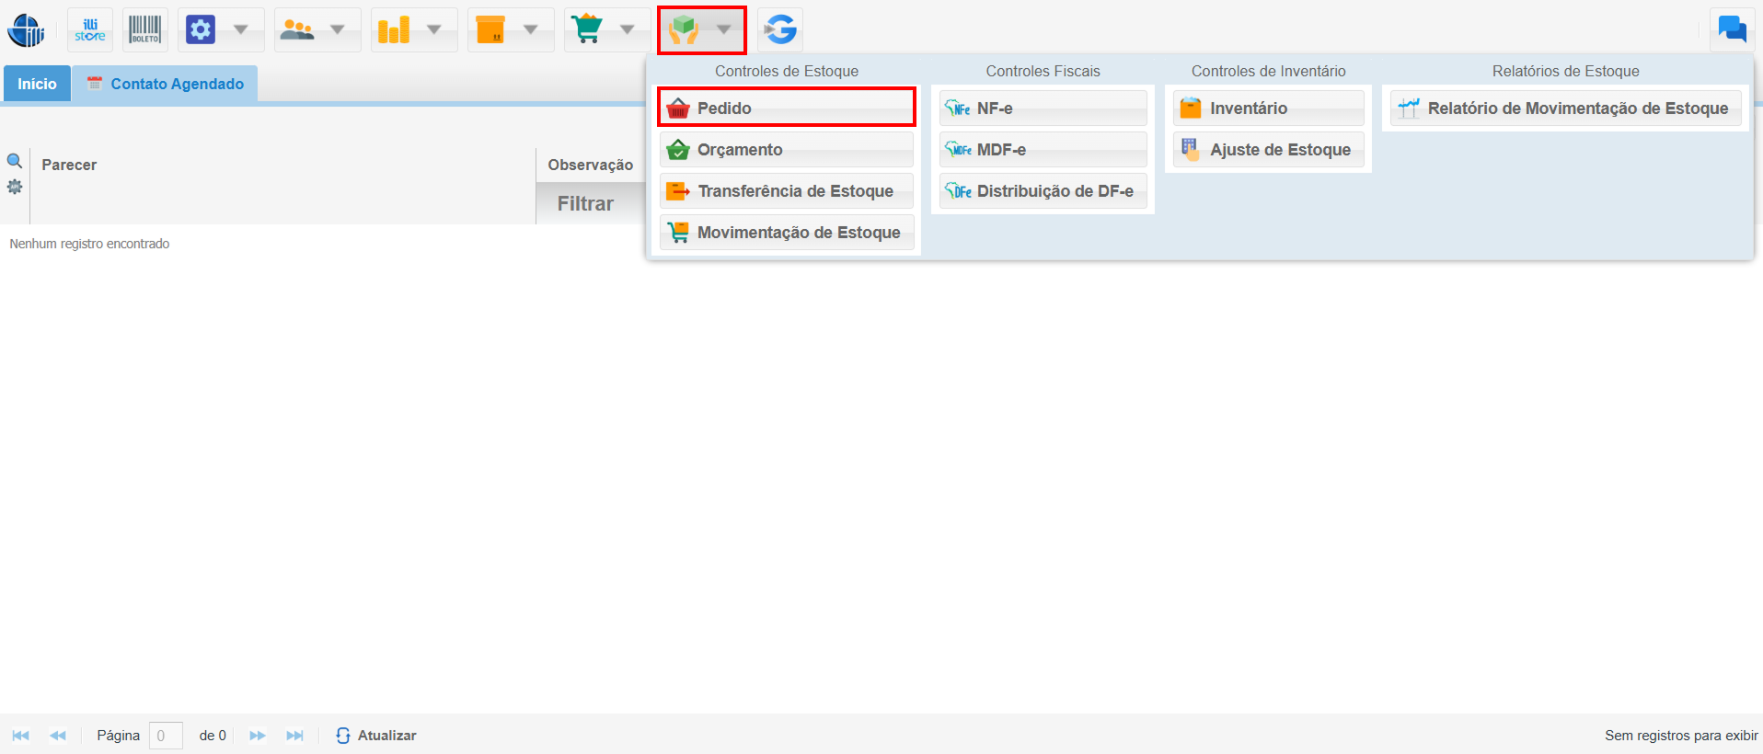
Task: Click the magnifier search icon beside Parecer
Action: pos(15,161)
